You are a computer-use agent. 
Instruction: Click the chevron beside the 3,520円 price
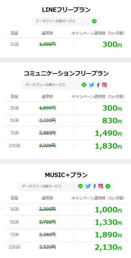click(74, 247)
